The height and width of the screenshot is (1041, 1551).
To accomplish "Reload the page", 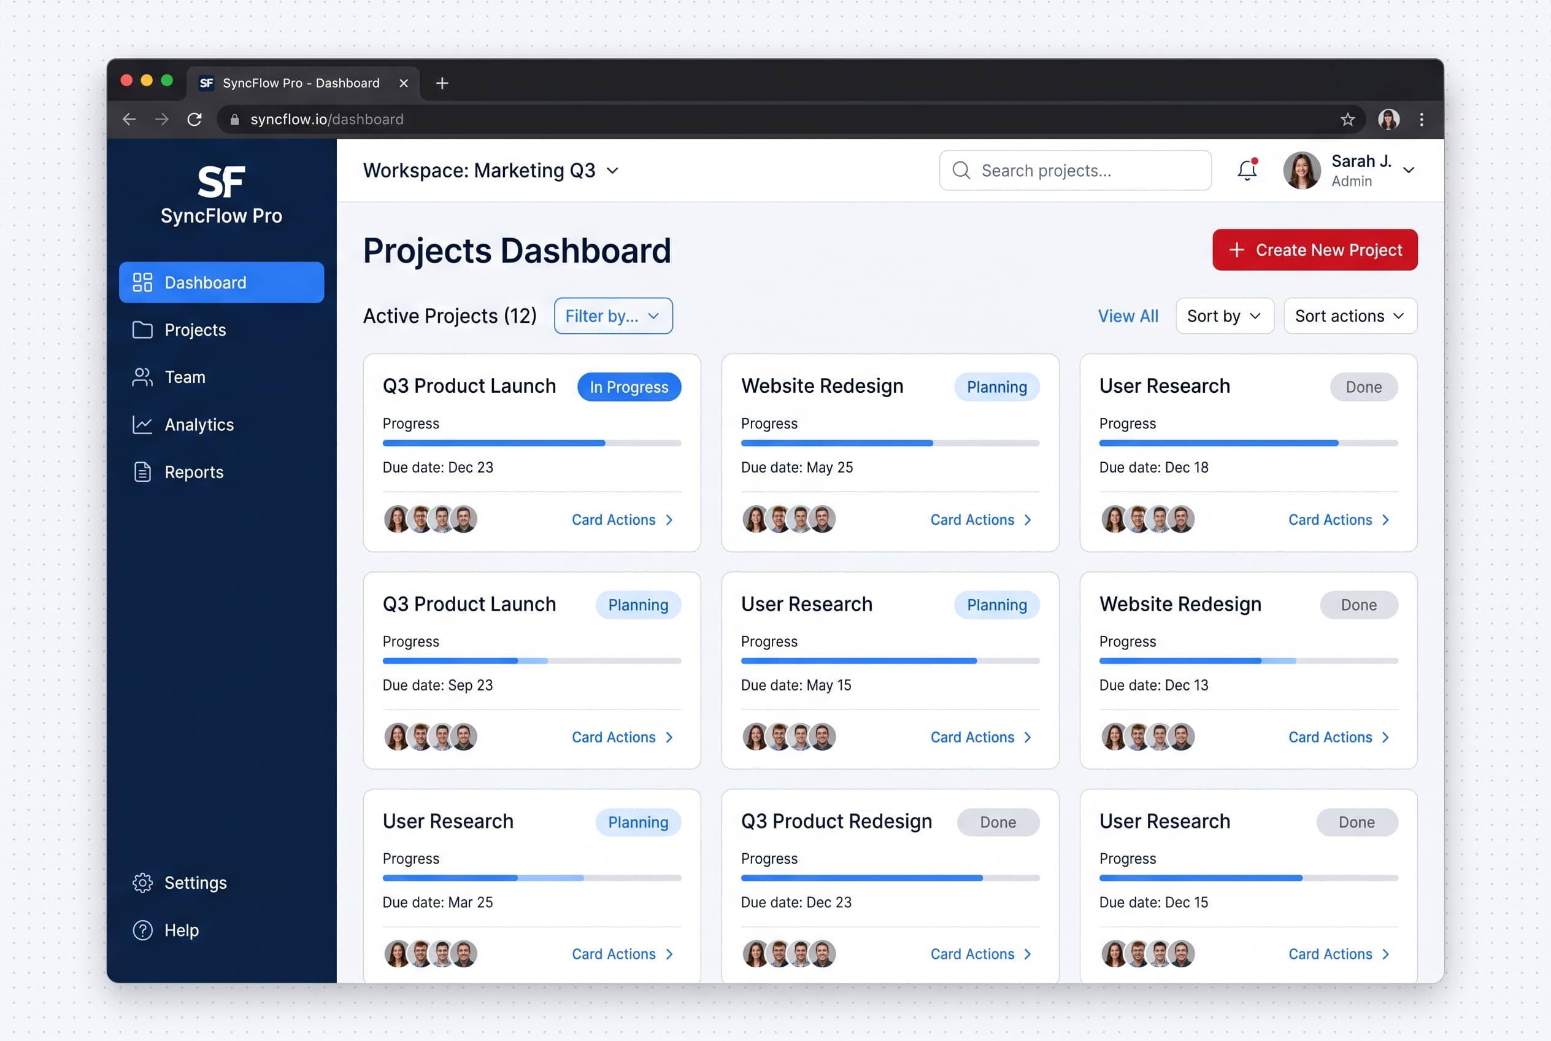I will pos(194,120).
